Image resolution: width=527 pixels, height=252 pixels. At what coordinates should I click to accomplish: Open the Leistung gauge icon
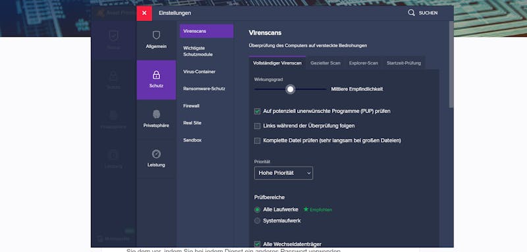(x=156, y=154)
